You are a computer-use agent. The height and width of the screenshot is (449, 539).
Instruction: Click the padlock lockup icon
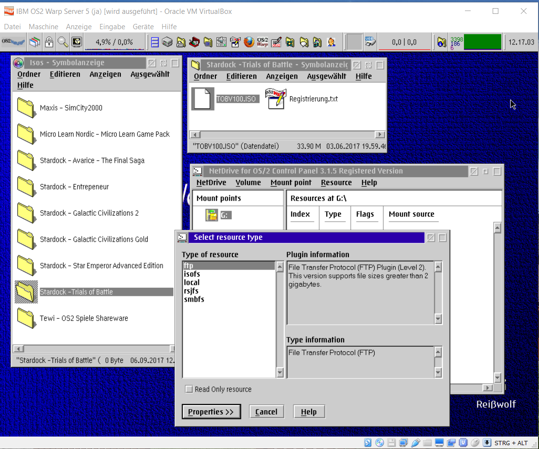click(x=49, y=42)
